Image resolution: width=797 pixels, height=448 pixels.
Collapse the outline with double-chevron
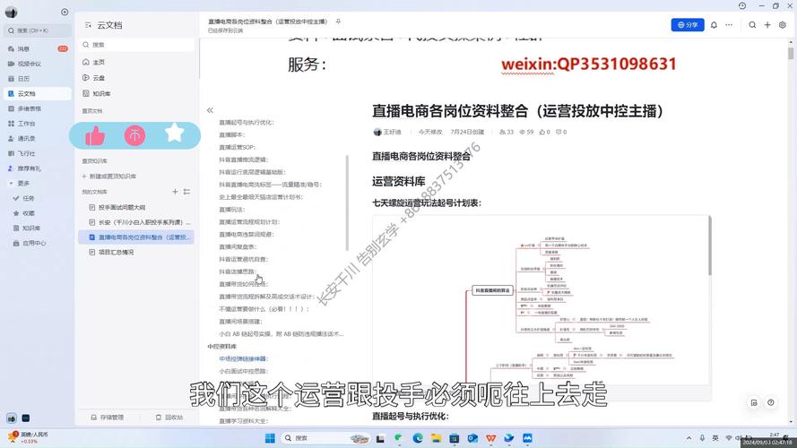coord(210,110)
